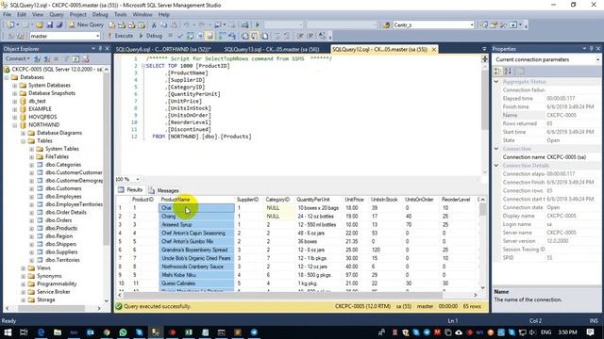Toggle the Results to Grid icon
The height and width of the screenshot is (339, 604).
pos(255,36)
